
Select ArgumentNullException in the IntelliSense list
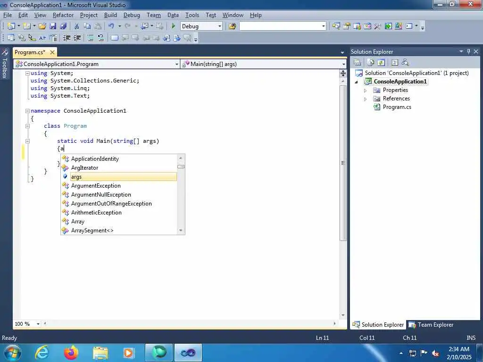(x=101, y=195)
